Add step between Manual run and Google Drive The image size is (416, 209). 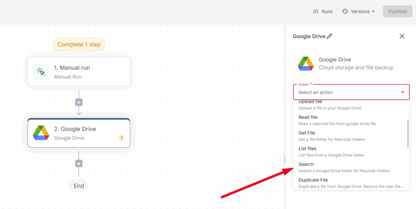coord(79,102)
